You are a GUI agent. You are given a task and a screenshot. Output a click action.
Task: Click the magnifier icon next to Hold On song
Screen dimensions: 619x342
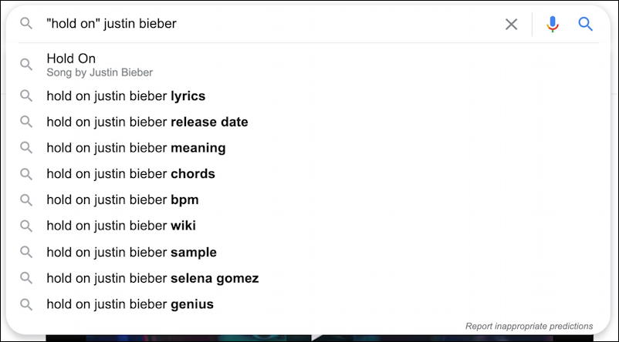26,64
